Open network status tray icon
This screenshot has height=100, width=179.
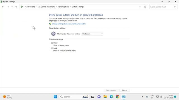[157, 97]
